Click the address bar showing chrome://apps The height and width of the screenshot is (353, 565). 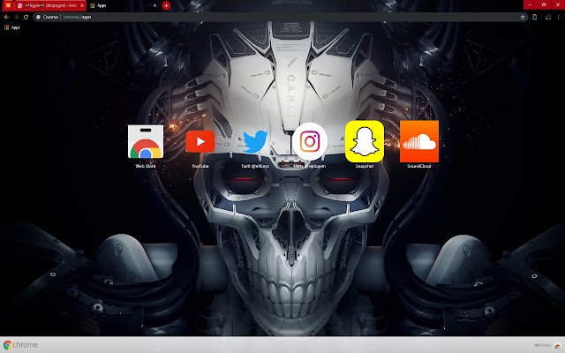(281, 17)
